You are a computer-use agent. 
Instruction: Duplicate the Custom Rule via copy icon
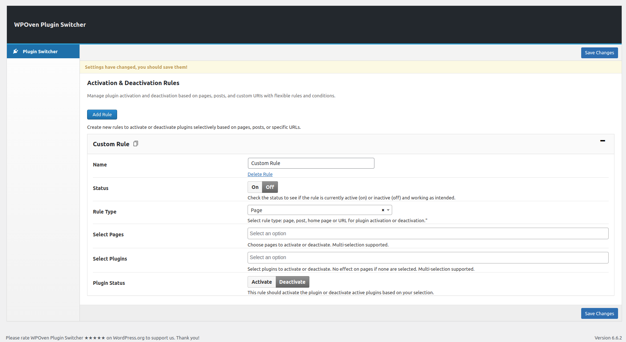tap(136, 144)
